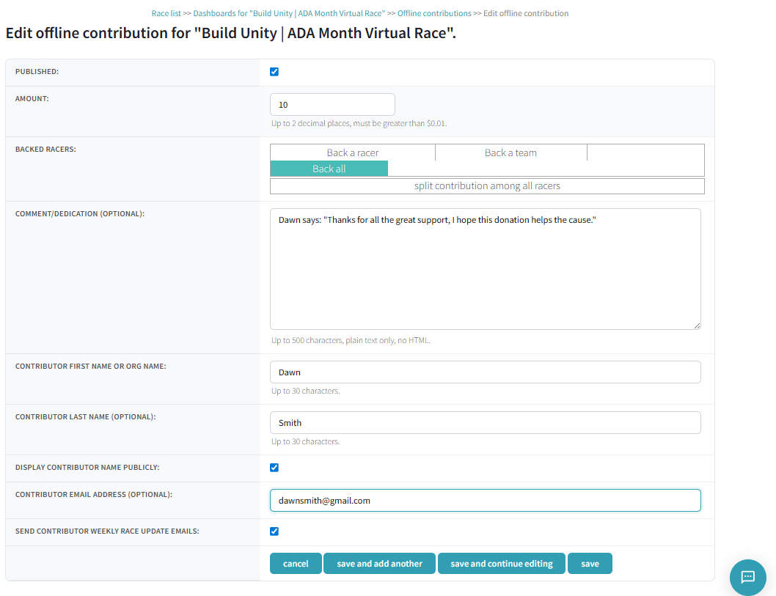Image resolution: width=776 pixels, height=596 pixels.
Task: Open the Race list breadcrumb link
Action: coord(166,12)
